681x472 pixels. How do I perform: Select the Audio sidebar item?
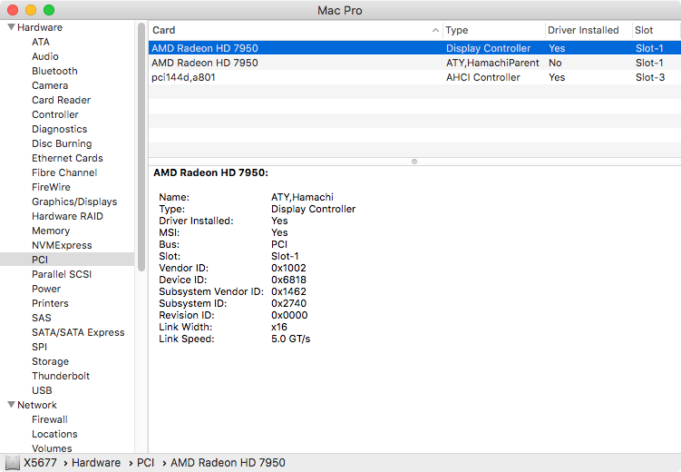click(x=45, y=56)
